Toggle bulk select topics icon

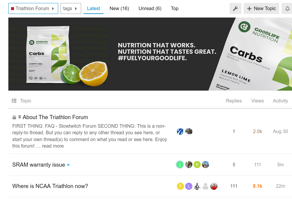click(14, 101)
